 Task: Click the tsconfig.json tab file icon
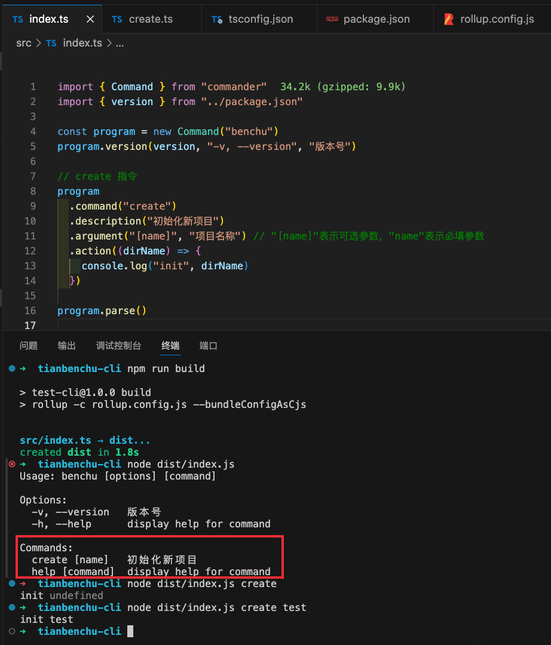click(217, 19)
